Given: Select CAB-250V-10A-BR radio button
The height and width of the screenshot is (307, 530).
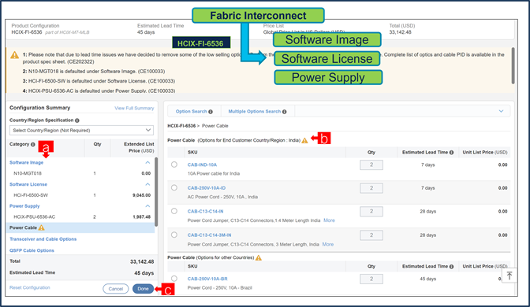Looking at the screenshot, I should pyautogui.click(x=174, y=279).
